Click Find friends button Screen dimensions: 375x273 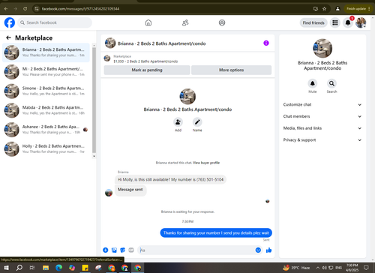(x=313, y=22)
